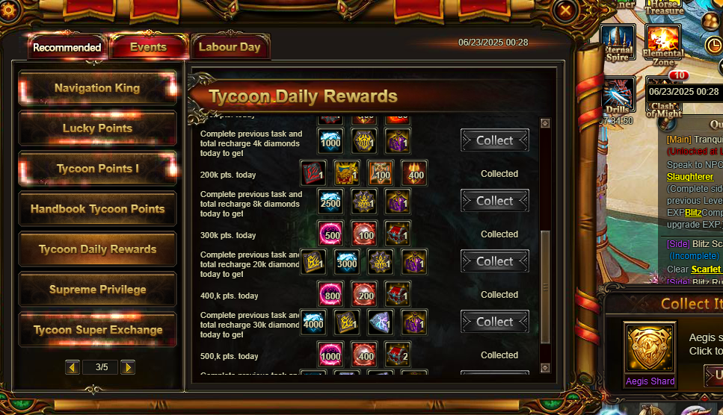Open the Drills event icon
The height and width of the screenshot is (415, 723).
618,95
